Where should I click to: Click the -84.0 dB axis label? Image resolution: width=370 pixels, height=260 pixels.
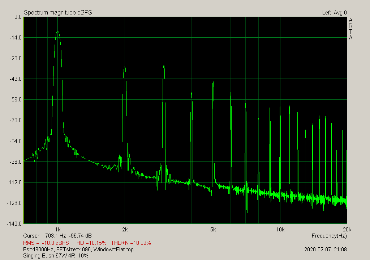15,141
